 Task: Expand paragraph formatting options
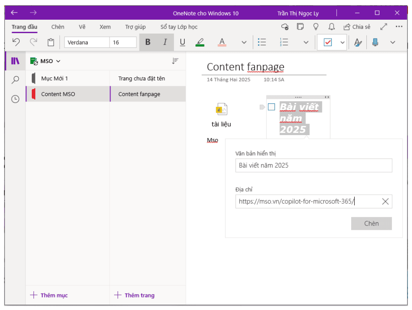[x=306, y=42]
